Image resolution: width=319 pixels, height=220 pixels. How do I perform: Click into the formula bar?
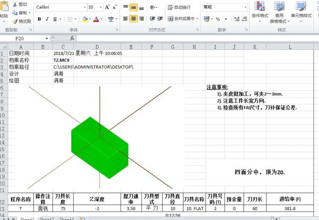point(197,38)
